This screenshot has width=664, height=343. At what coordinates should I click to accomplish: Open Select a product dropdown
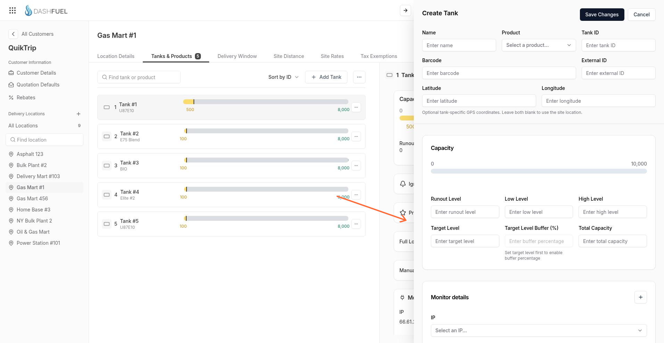tap(539, 45)
